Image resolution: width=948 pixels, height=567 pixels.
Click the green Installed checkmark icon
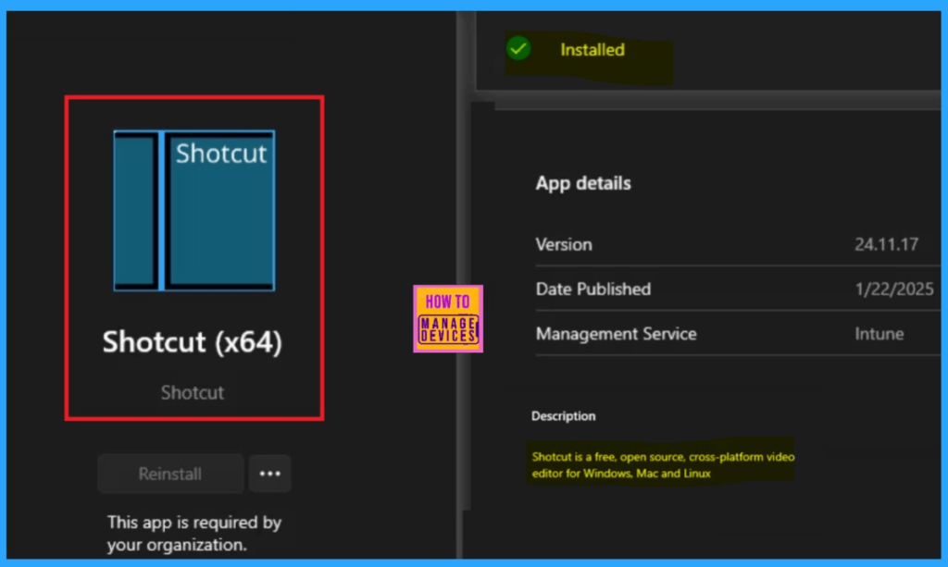pos(518,49)
